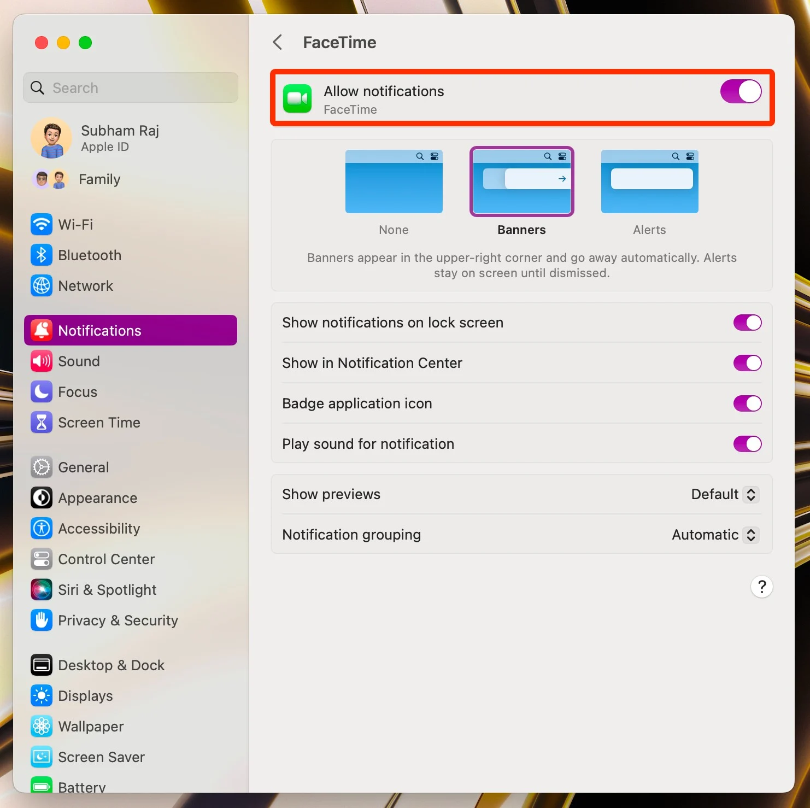The height and width of the screenshot is (808, 810).
Task: Click the Desktop & Dock label
Action: (x=111, y=665)
